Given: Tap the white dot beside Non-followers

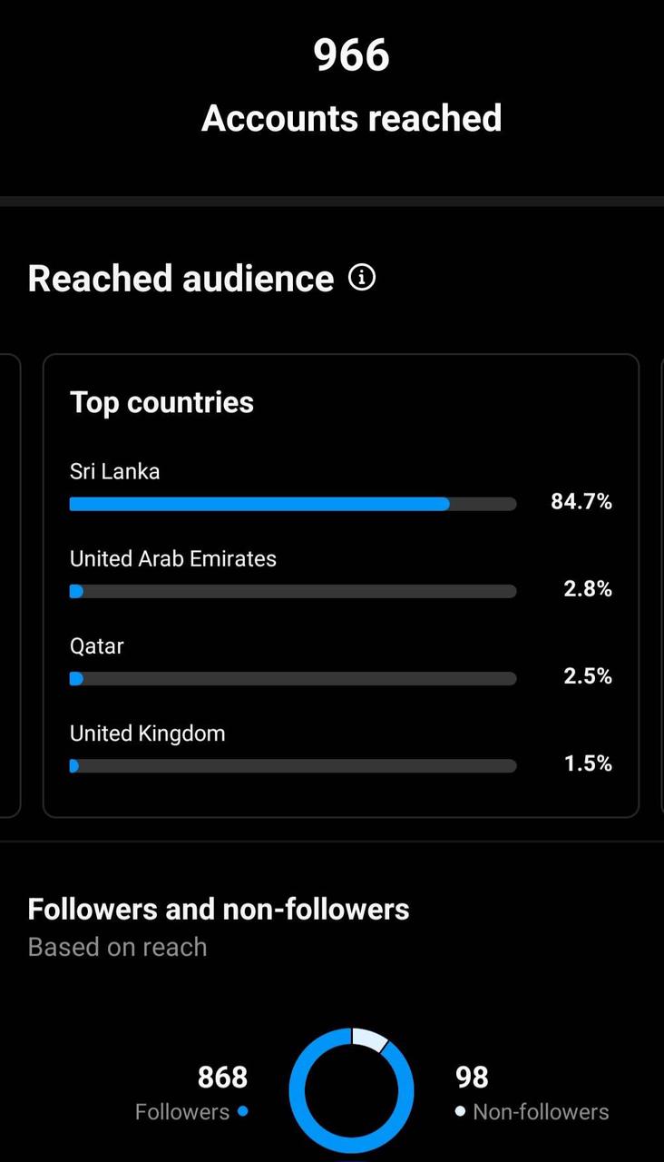Looking at the screenshot, I should point(460,1110).
